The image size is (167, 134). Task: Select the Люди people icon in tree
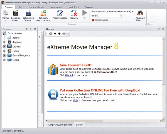[x=9, y=51]
